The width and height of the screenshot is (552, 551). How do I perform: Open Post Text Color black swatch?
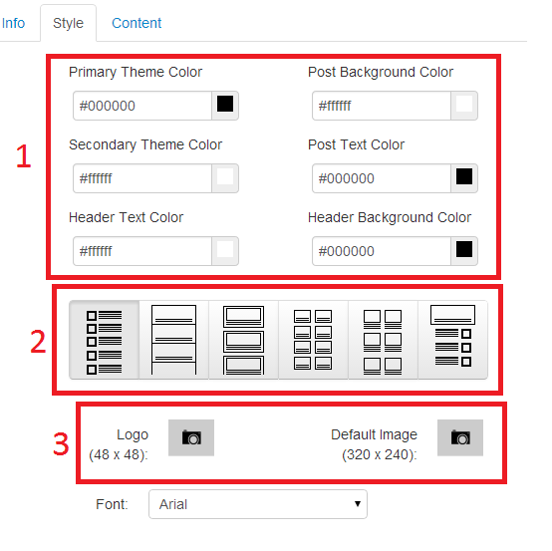pyautogui.click(x=464, y=178)
